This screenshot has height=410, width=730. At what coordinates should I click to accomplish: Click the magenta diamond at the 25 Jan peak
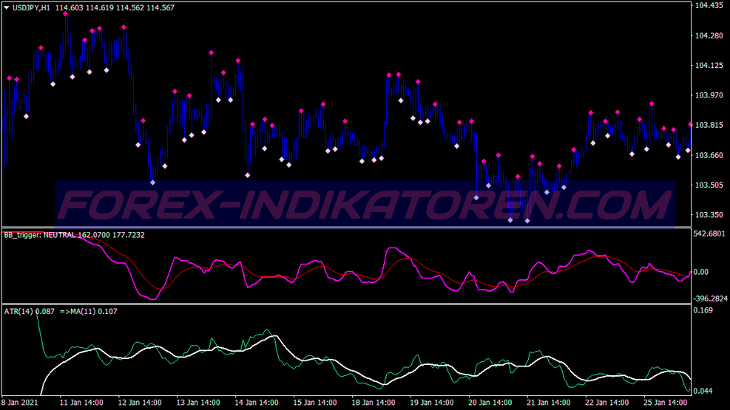652,103
